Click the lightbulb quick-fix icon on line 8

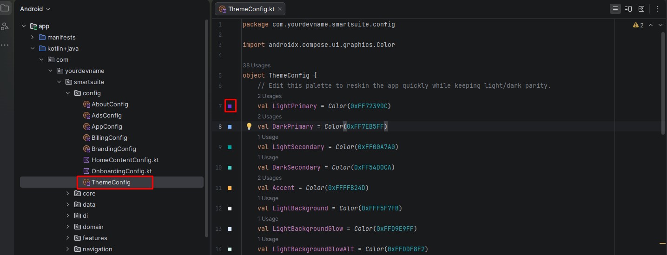click(x=249, y=126)
